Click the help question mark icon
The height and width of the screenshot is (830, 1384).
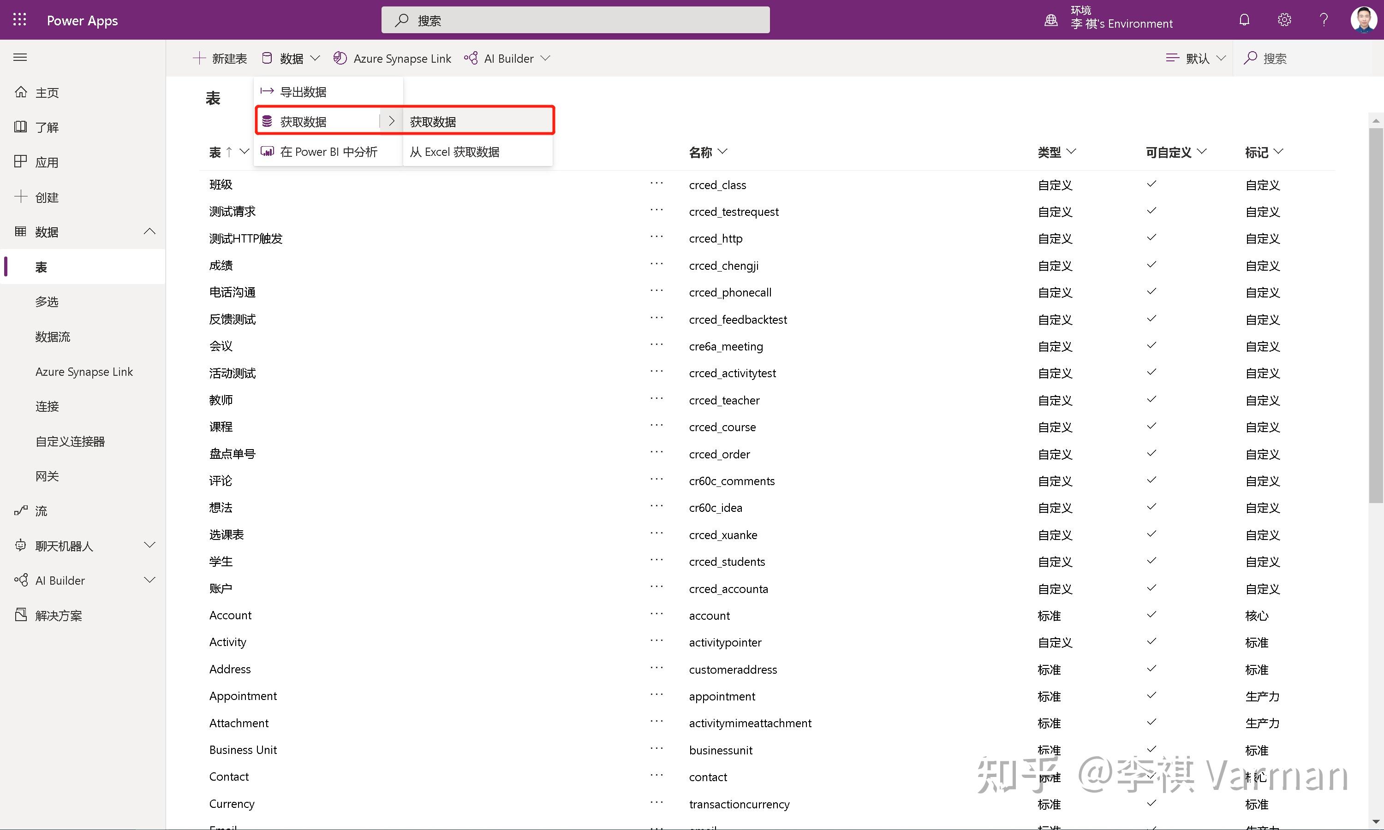point(1324,20)
